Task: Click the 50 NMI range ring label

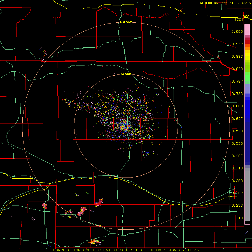Action: tap(126, 74)
